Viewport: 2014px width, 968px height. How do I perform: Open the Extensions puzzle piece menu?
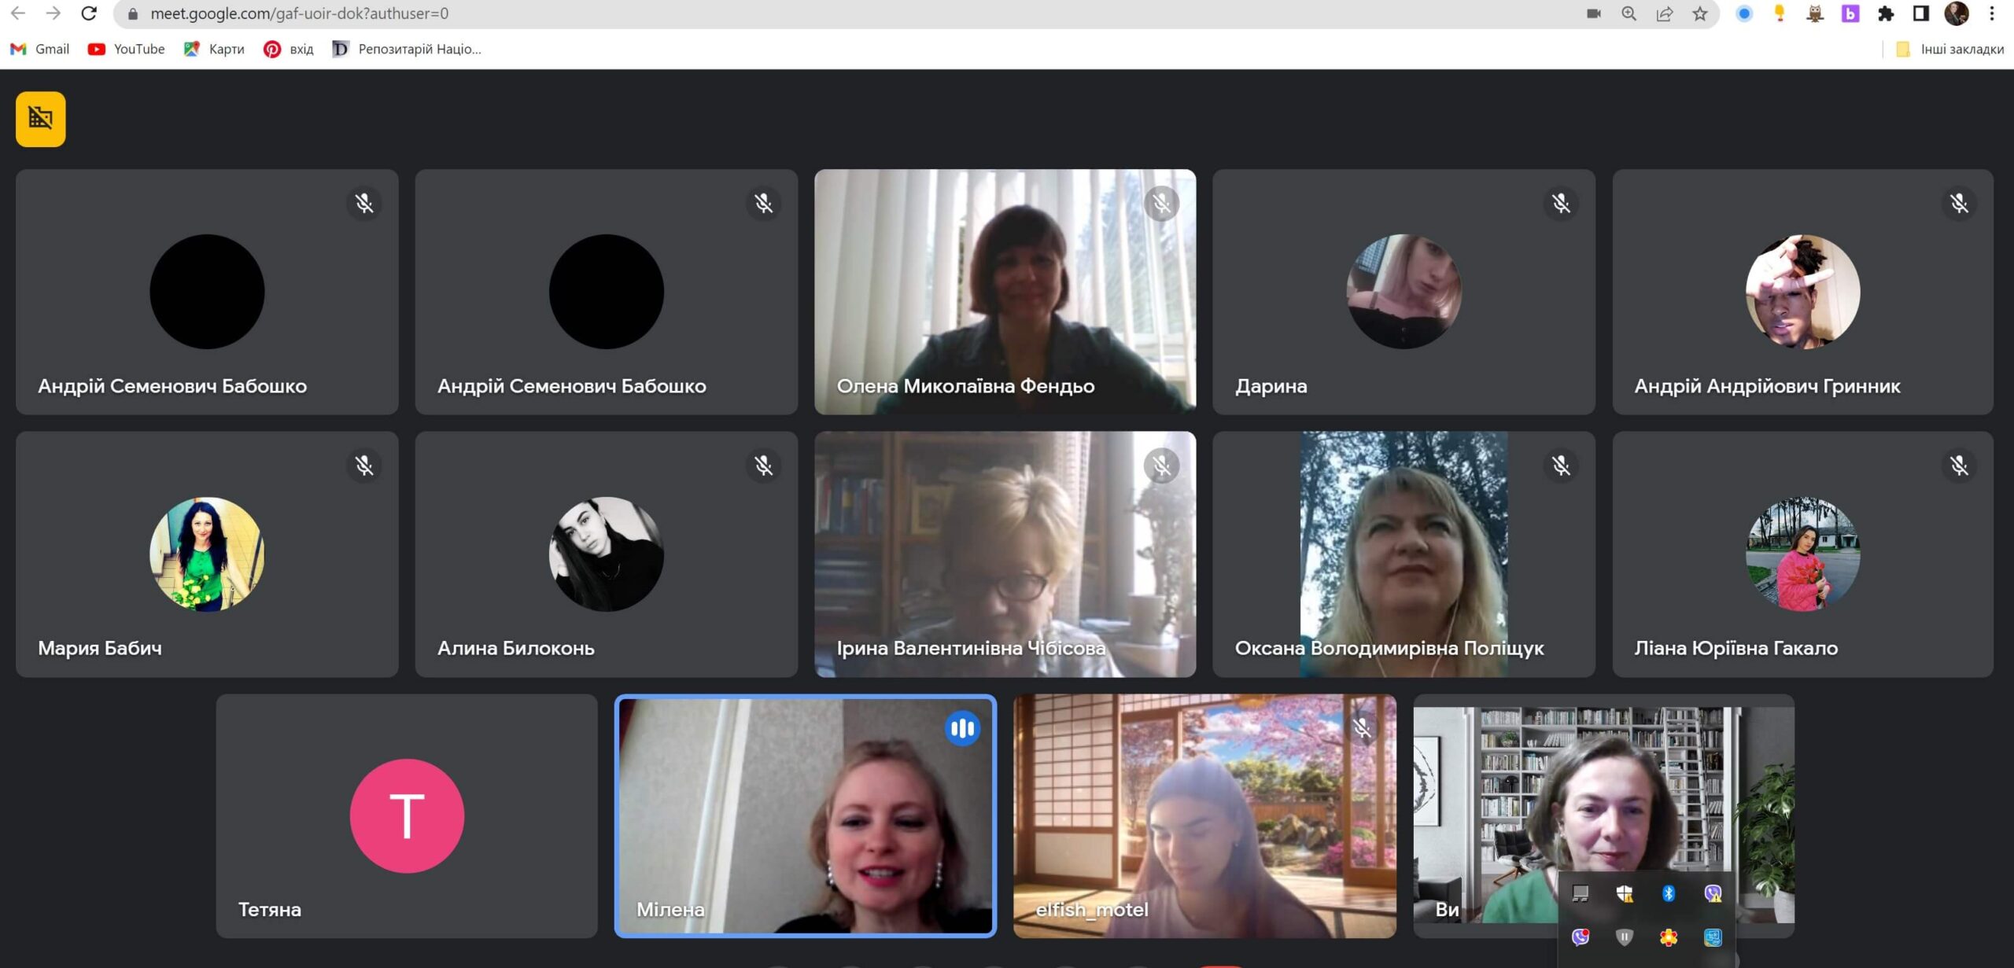click(1886, 13)
